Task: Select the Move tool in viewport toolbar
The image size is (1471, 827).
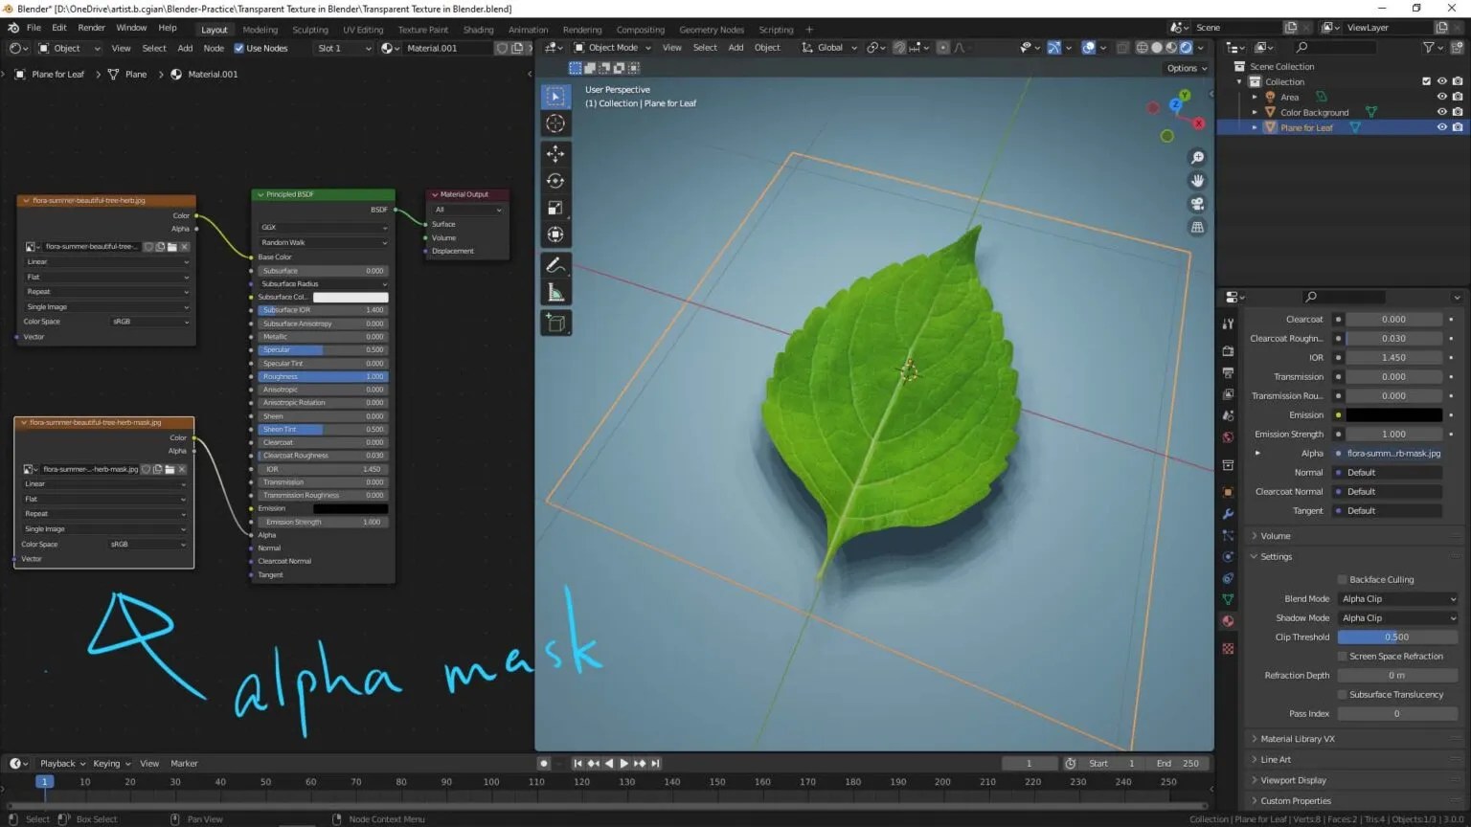Action: (555, 154)
